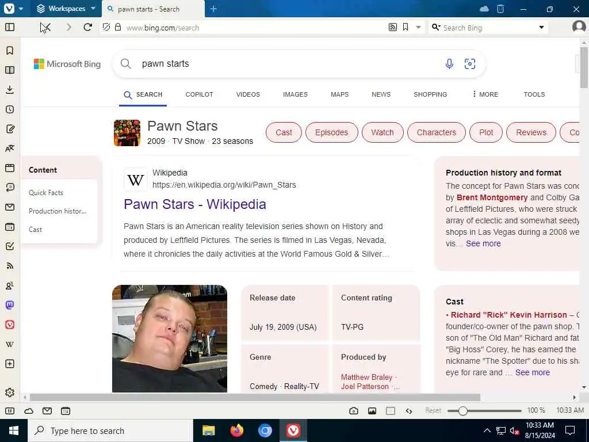Open the Tools option
The height and width of the screenshot is (442, 589).
[x=534, y=94]
